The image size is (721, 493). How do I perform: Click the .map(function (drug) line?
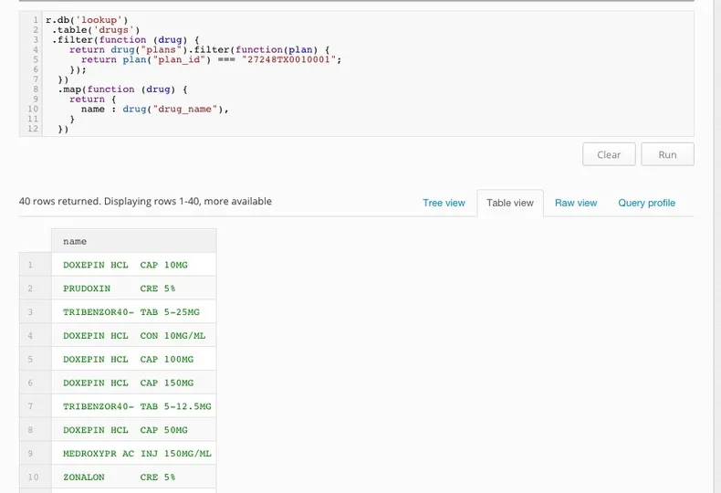coord(122,89)
